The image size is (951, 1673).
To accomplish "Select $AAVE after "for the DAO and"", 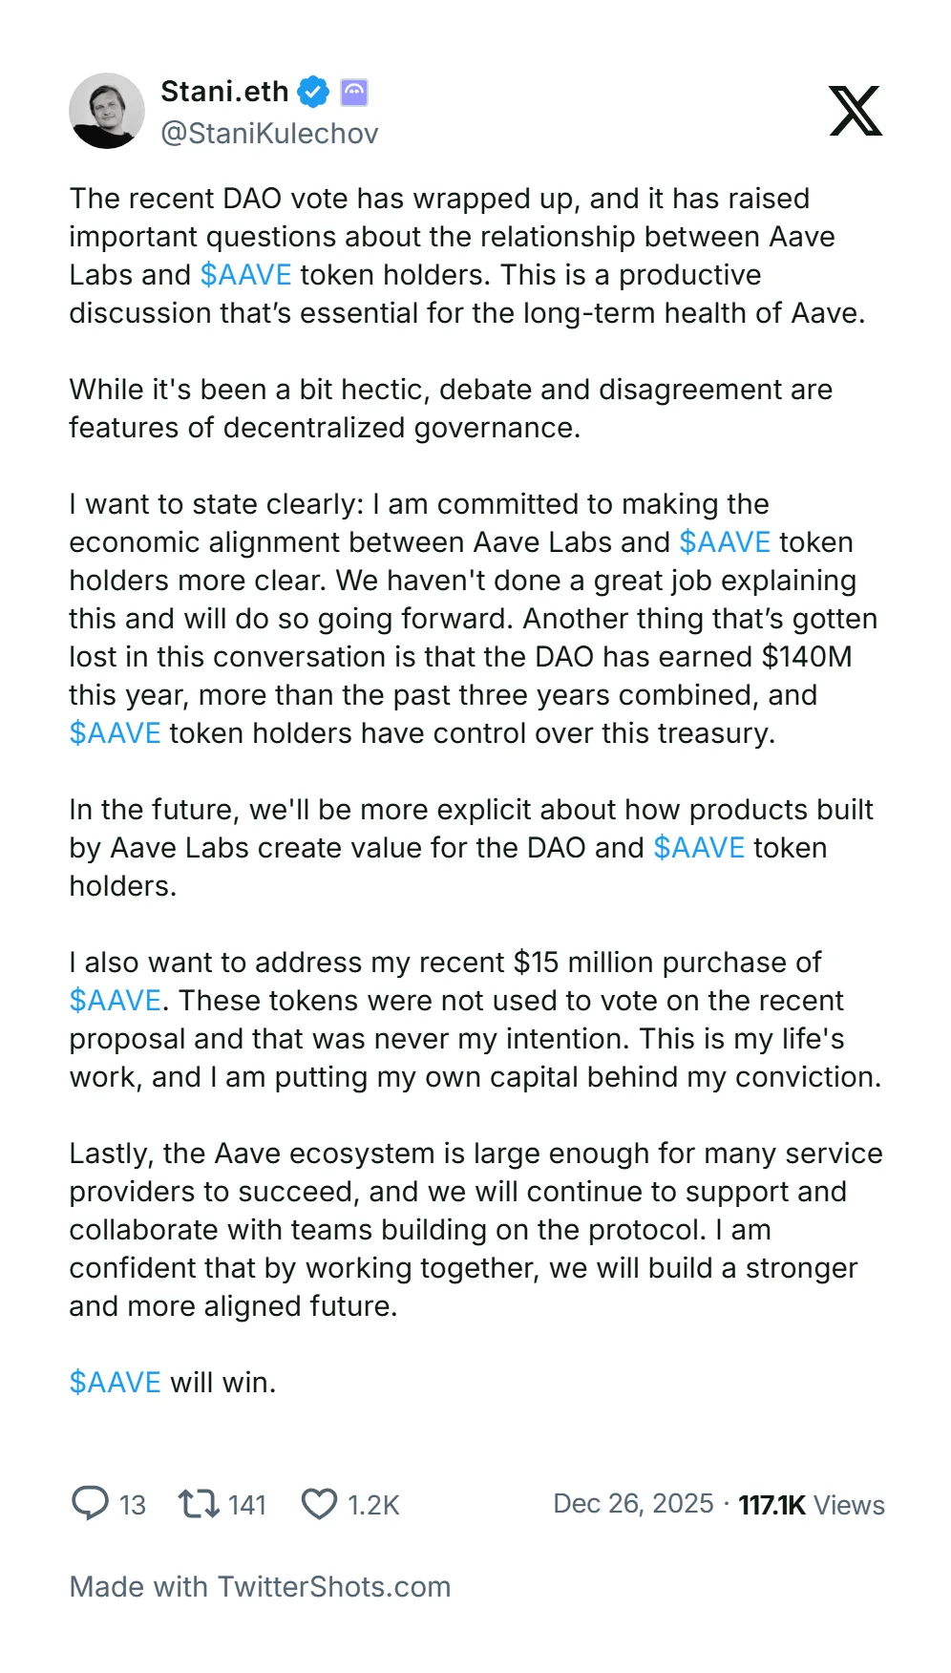I will click(699, 848).
